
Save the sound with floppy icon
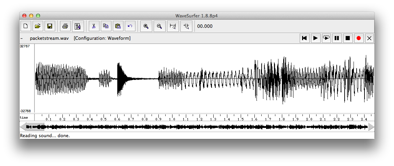point(50,26)
